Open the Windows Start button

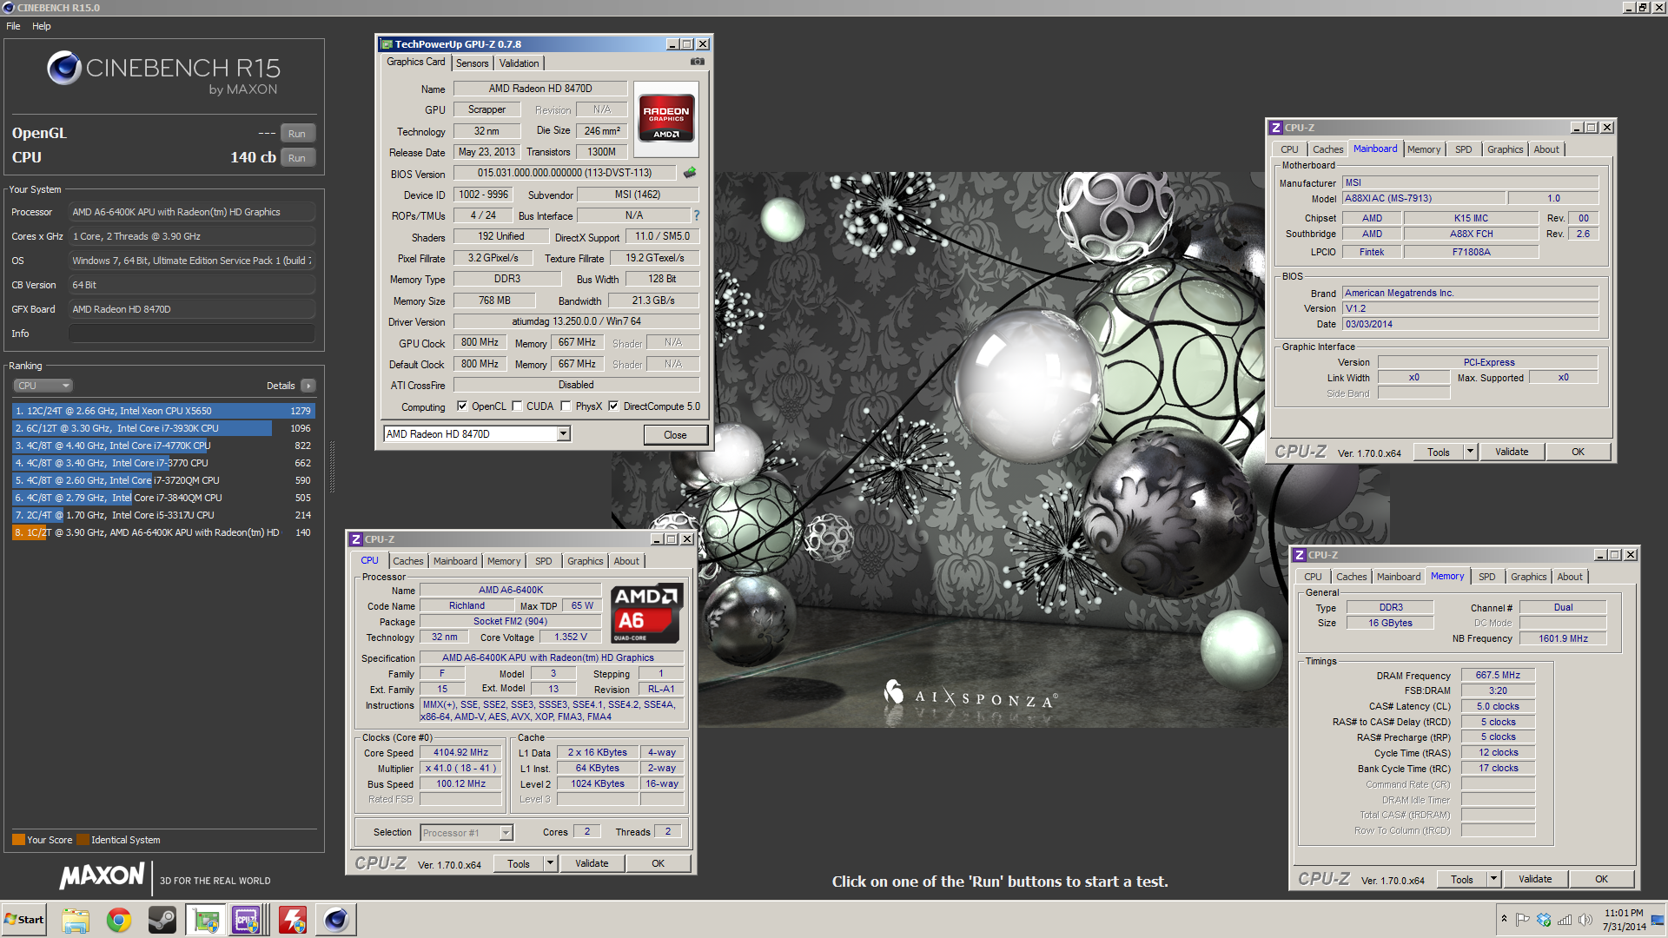click(x=24, y=920)
